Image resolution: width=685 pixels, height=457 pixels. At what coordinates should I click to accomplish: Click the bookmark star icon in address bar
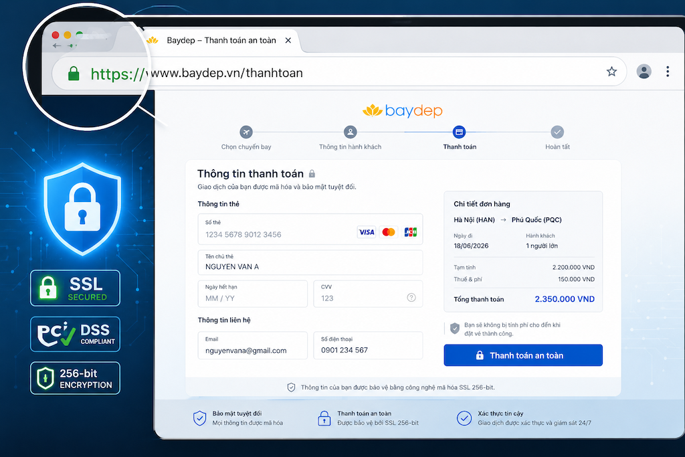[611, 72]
